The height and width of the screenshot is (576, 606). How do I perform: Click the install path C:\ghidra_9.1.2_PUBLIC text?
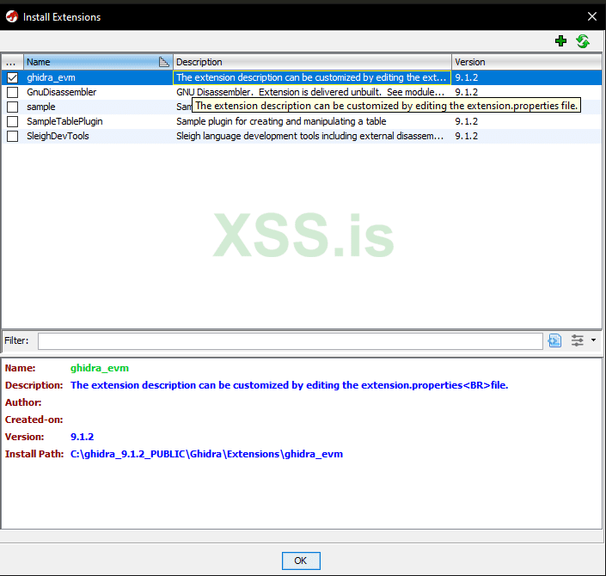tap(206, 454)
